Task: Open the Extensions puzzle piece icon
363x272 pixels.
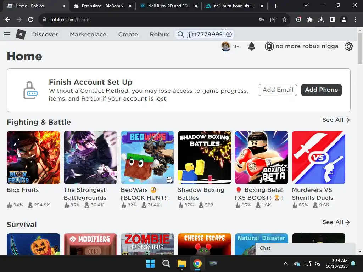Action: [310, 20]
